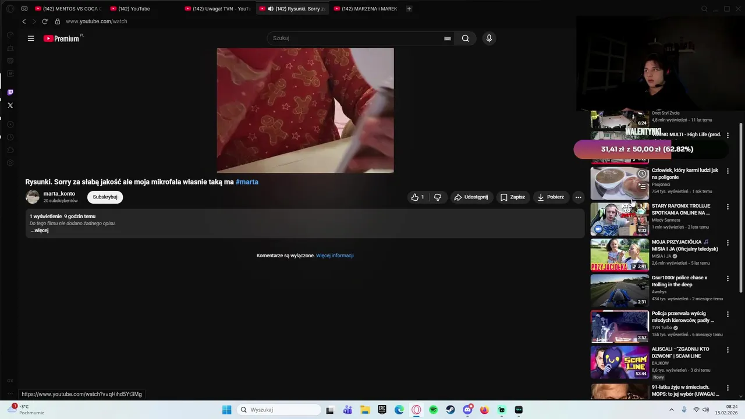Open X icon in browser sidebar
Viewport: 745px width, 419px height.
tap(10, 105)
